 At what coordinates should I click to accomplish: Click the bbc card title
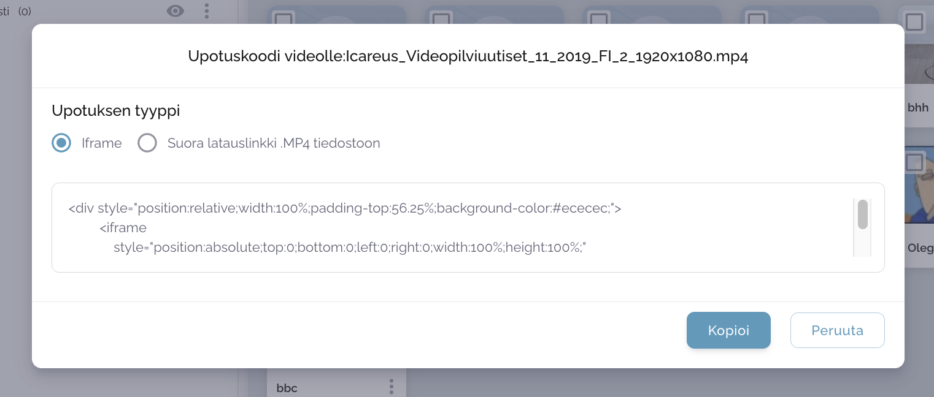(287, 388)
